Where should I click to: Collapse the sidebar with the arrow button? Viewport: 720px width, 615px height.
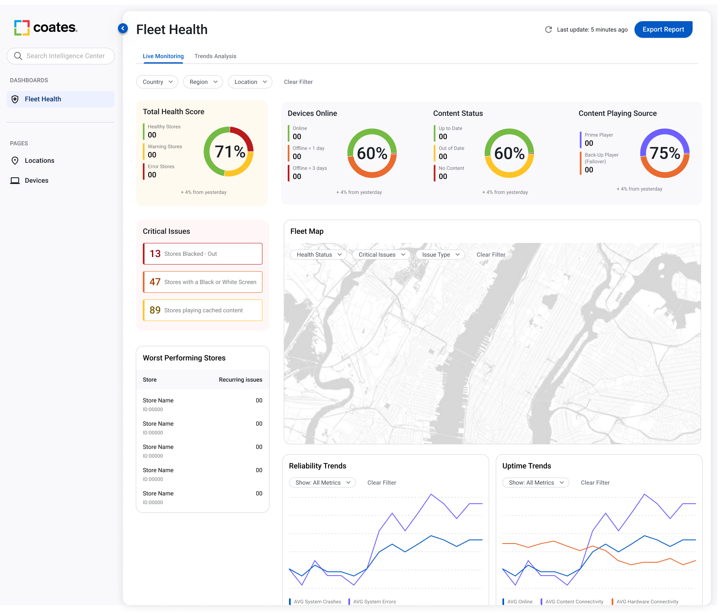(x=123, y=28)
